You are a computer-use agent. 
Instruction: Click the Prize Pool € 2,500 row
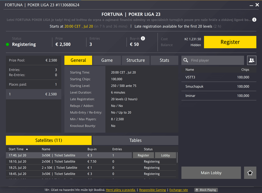(x=33, y=60)
